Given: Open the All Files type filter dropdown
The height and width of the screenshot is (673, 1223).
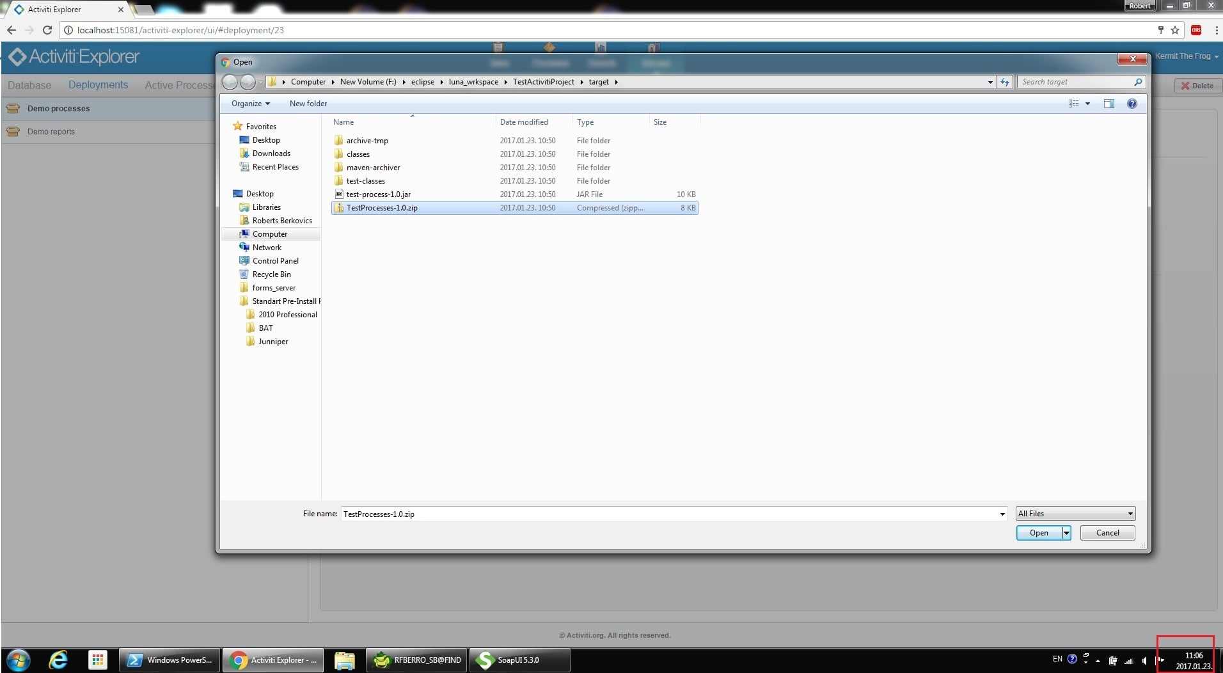Looking at the screenshot, I should pos(1075,514).
